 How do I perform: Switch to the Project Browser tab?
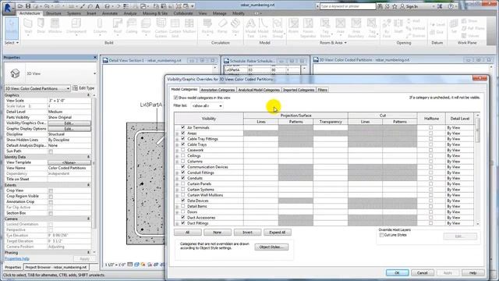(x=56, y=267)
